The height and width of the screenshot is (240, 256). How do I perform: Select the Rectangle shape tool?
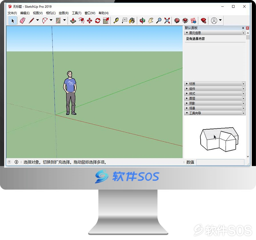tap(58, 21)
